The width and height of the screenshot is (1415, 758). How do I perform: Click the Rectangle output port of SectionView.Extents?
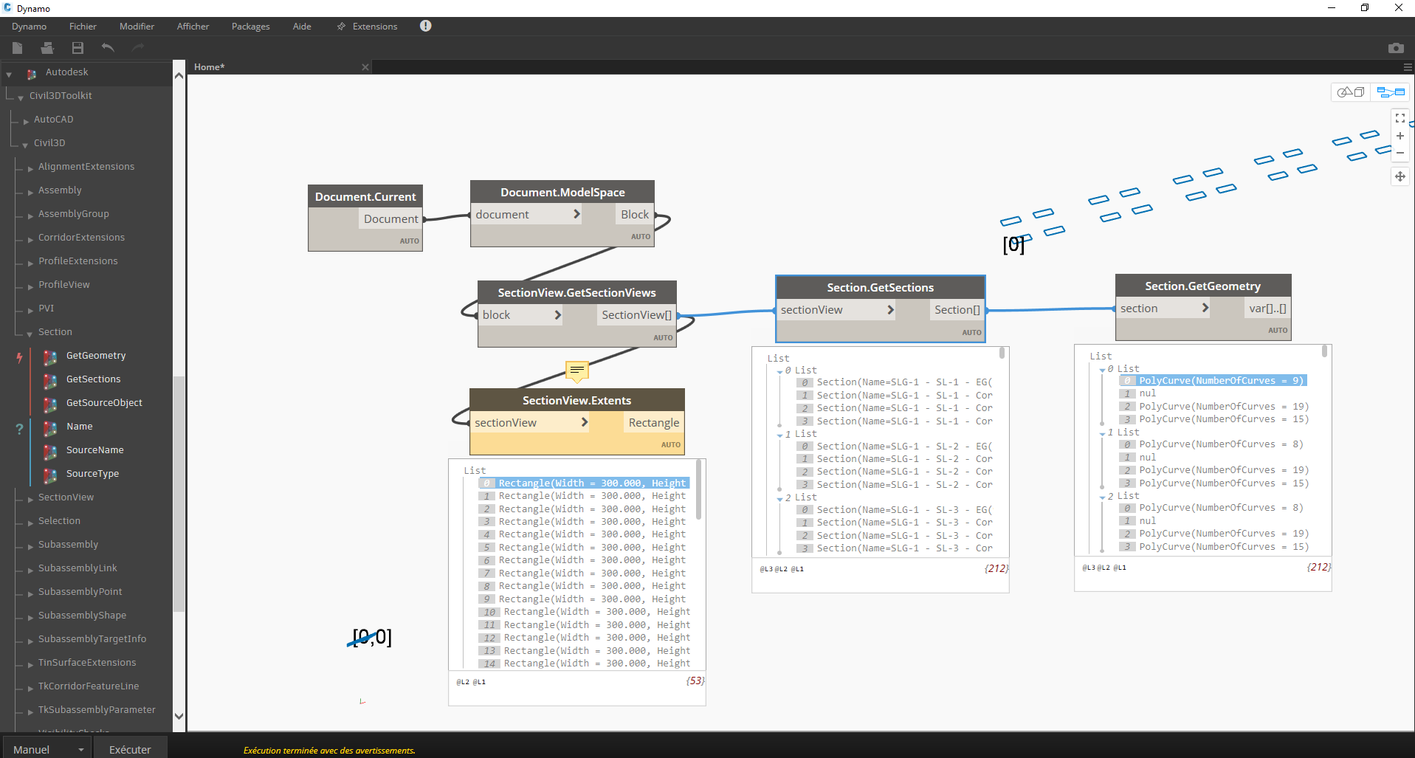[x=654, y=423]
